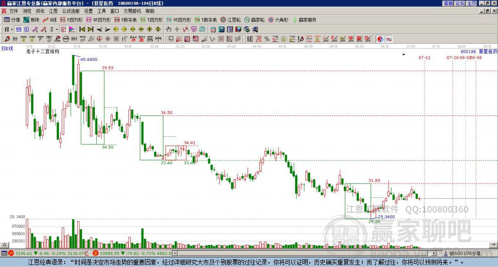
Task: Click the circled horizontal line tool icon
Action: click(66, 39)
